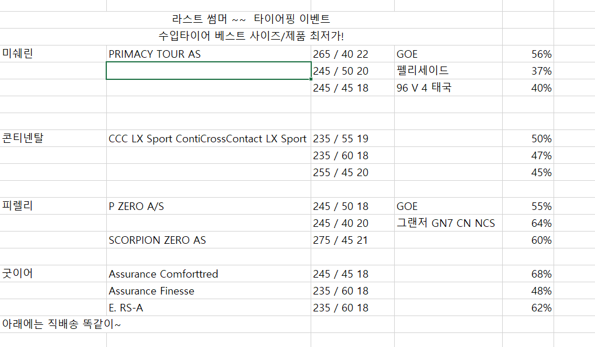Click the Assurance Comforttred cell

[x=163, y=274]
